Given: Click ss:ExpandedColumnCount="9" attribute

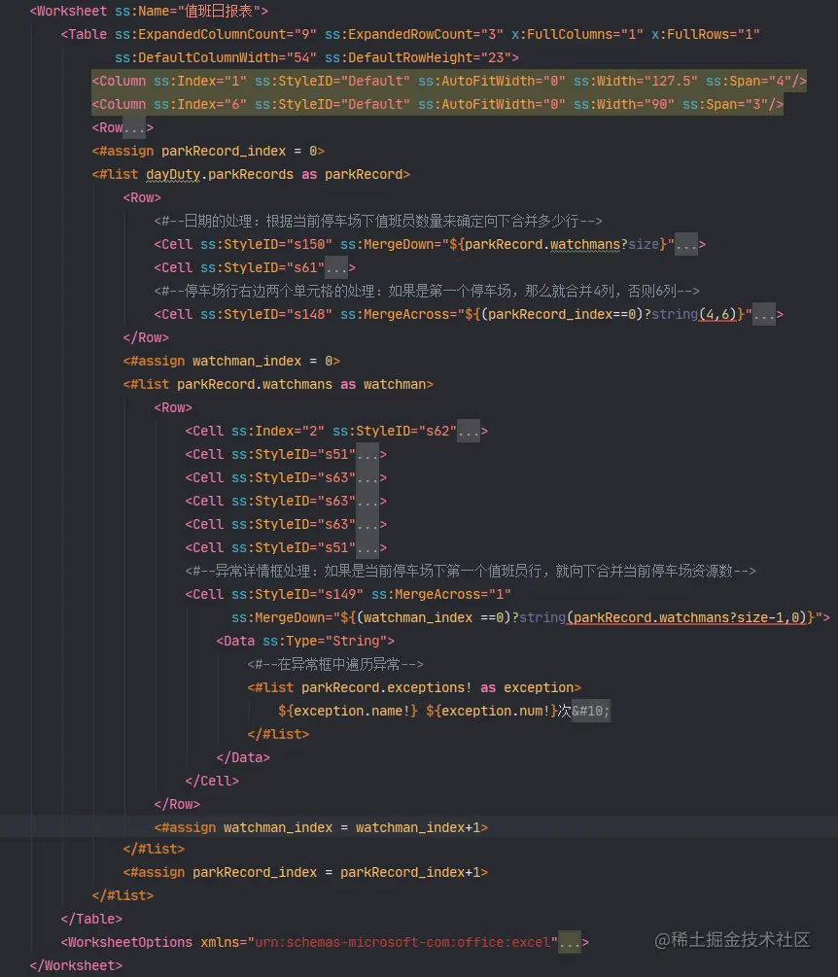Looking at the screenshot, I should click(216, 34).
